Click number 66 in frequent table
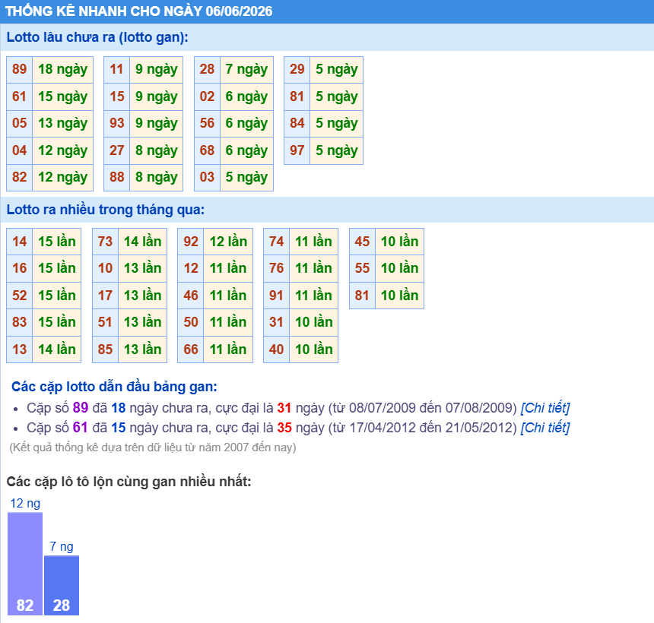This screenshot has width=654, height=623. point(191,349)
